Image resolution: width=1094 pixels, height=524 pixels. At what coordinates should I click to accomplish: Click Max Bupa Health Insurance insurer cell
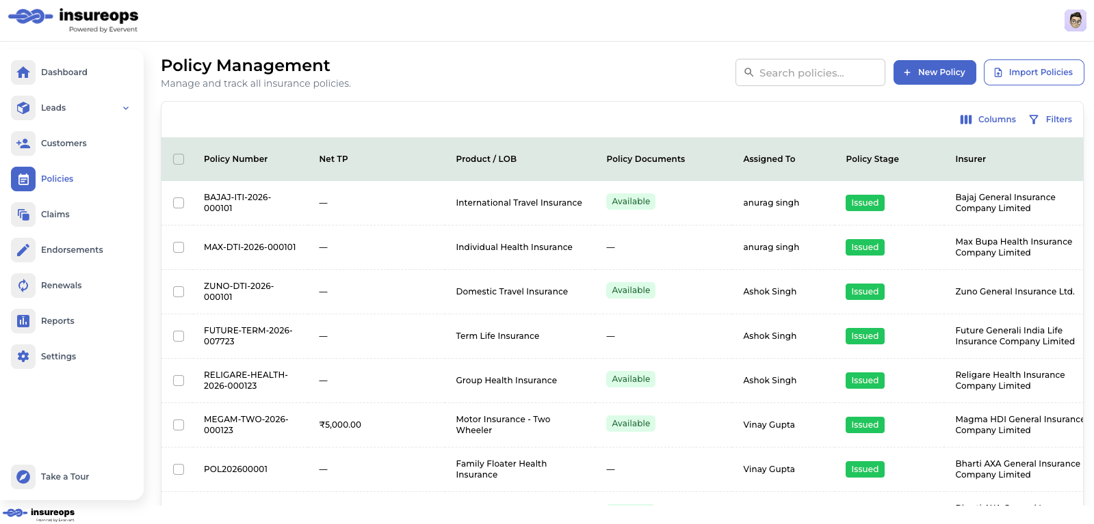[1013, 247]
